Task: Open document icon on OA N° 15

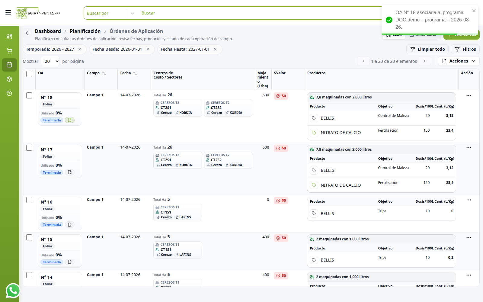Action: click(70, 262)
